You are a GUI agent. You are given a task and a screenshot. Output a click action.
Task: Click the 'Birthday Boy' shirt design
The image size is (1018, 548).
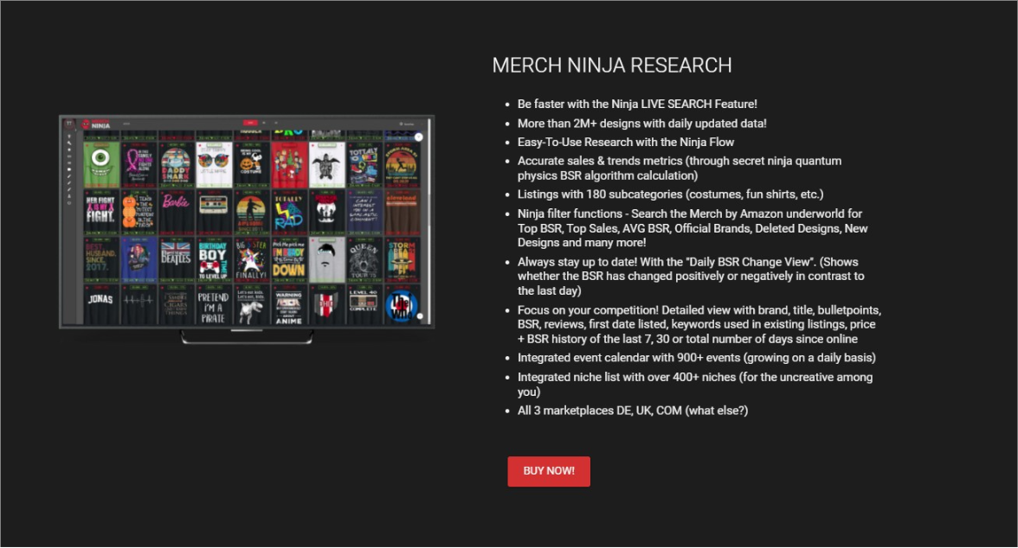click(x=213, y=259)
